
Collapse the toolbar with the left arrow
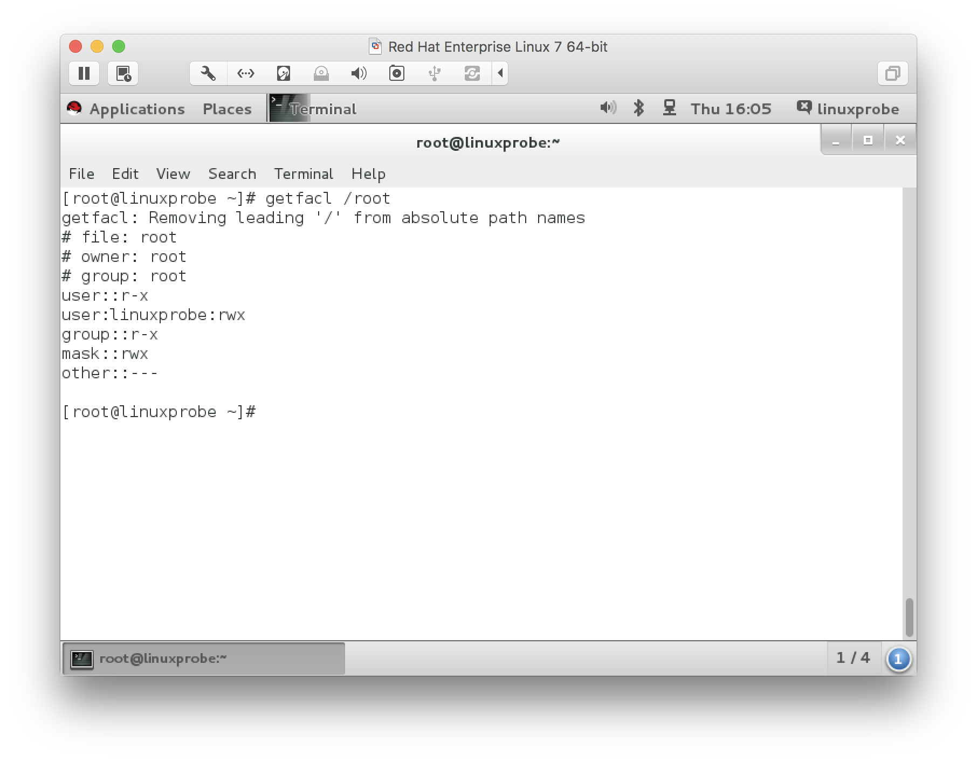pyautogui.click(x=500, y=73)
